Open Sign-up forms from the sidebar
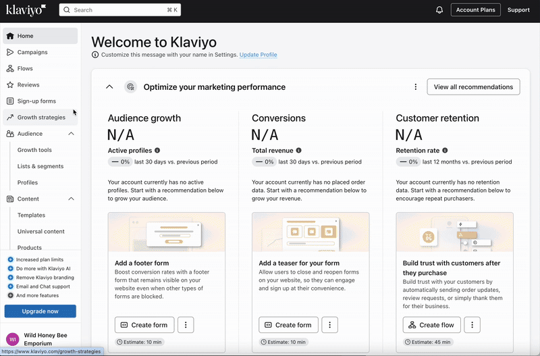Viewport: 540px width, 356px height. (40, 101)
